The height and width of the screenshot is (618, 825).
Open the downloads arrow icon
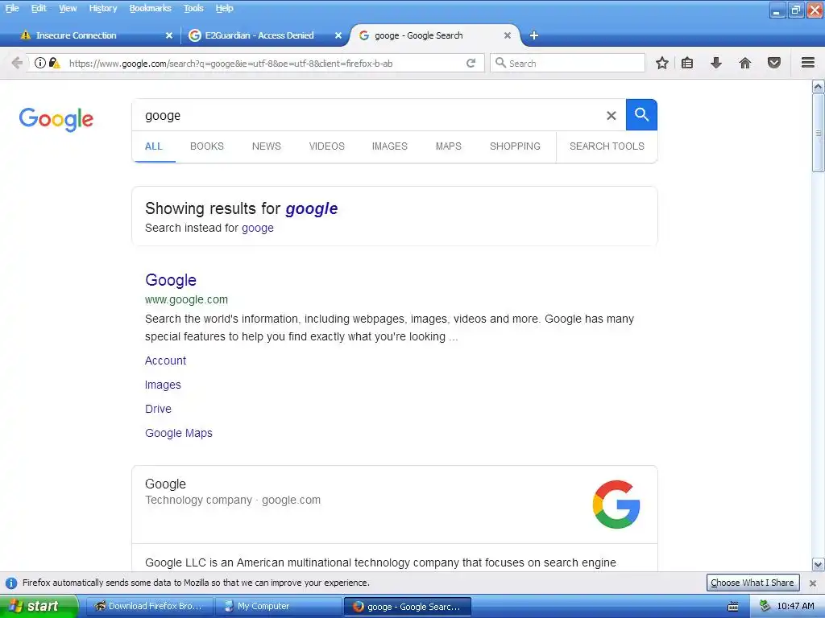[x=716, y=63]
